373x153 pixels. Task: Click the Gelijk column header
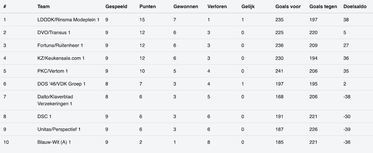(248, 7)
